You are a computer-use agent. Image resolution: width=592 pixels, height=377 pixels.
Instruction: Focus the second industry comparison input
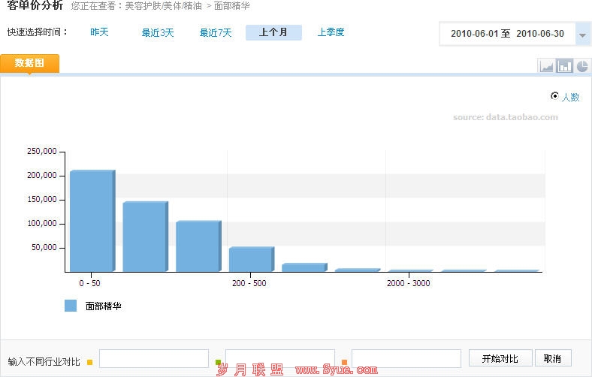click(x=280, y=359)
